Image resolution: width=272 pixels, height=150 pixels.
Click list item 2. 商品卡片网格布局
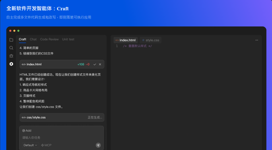point(33,90)
